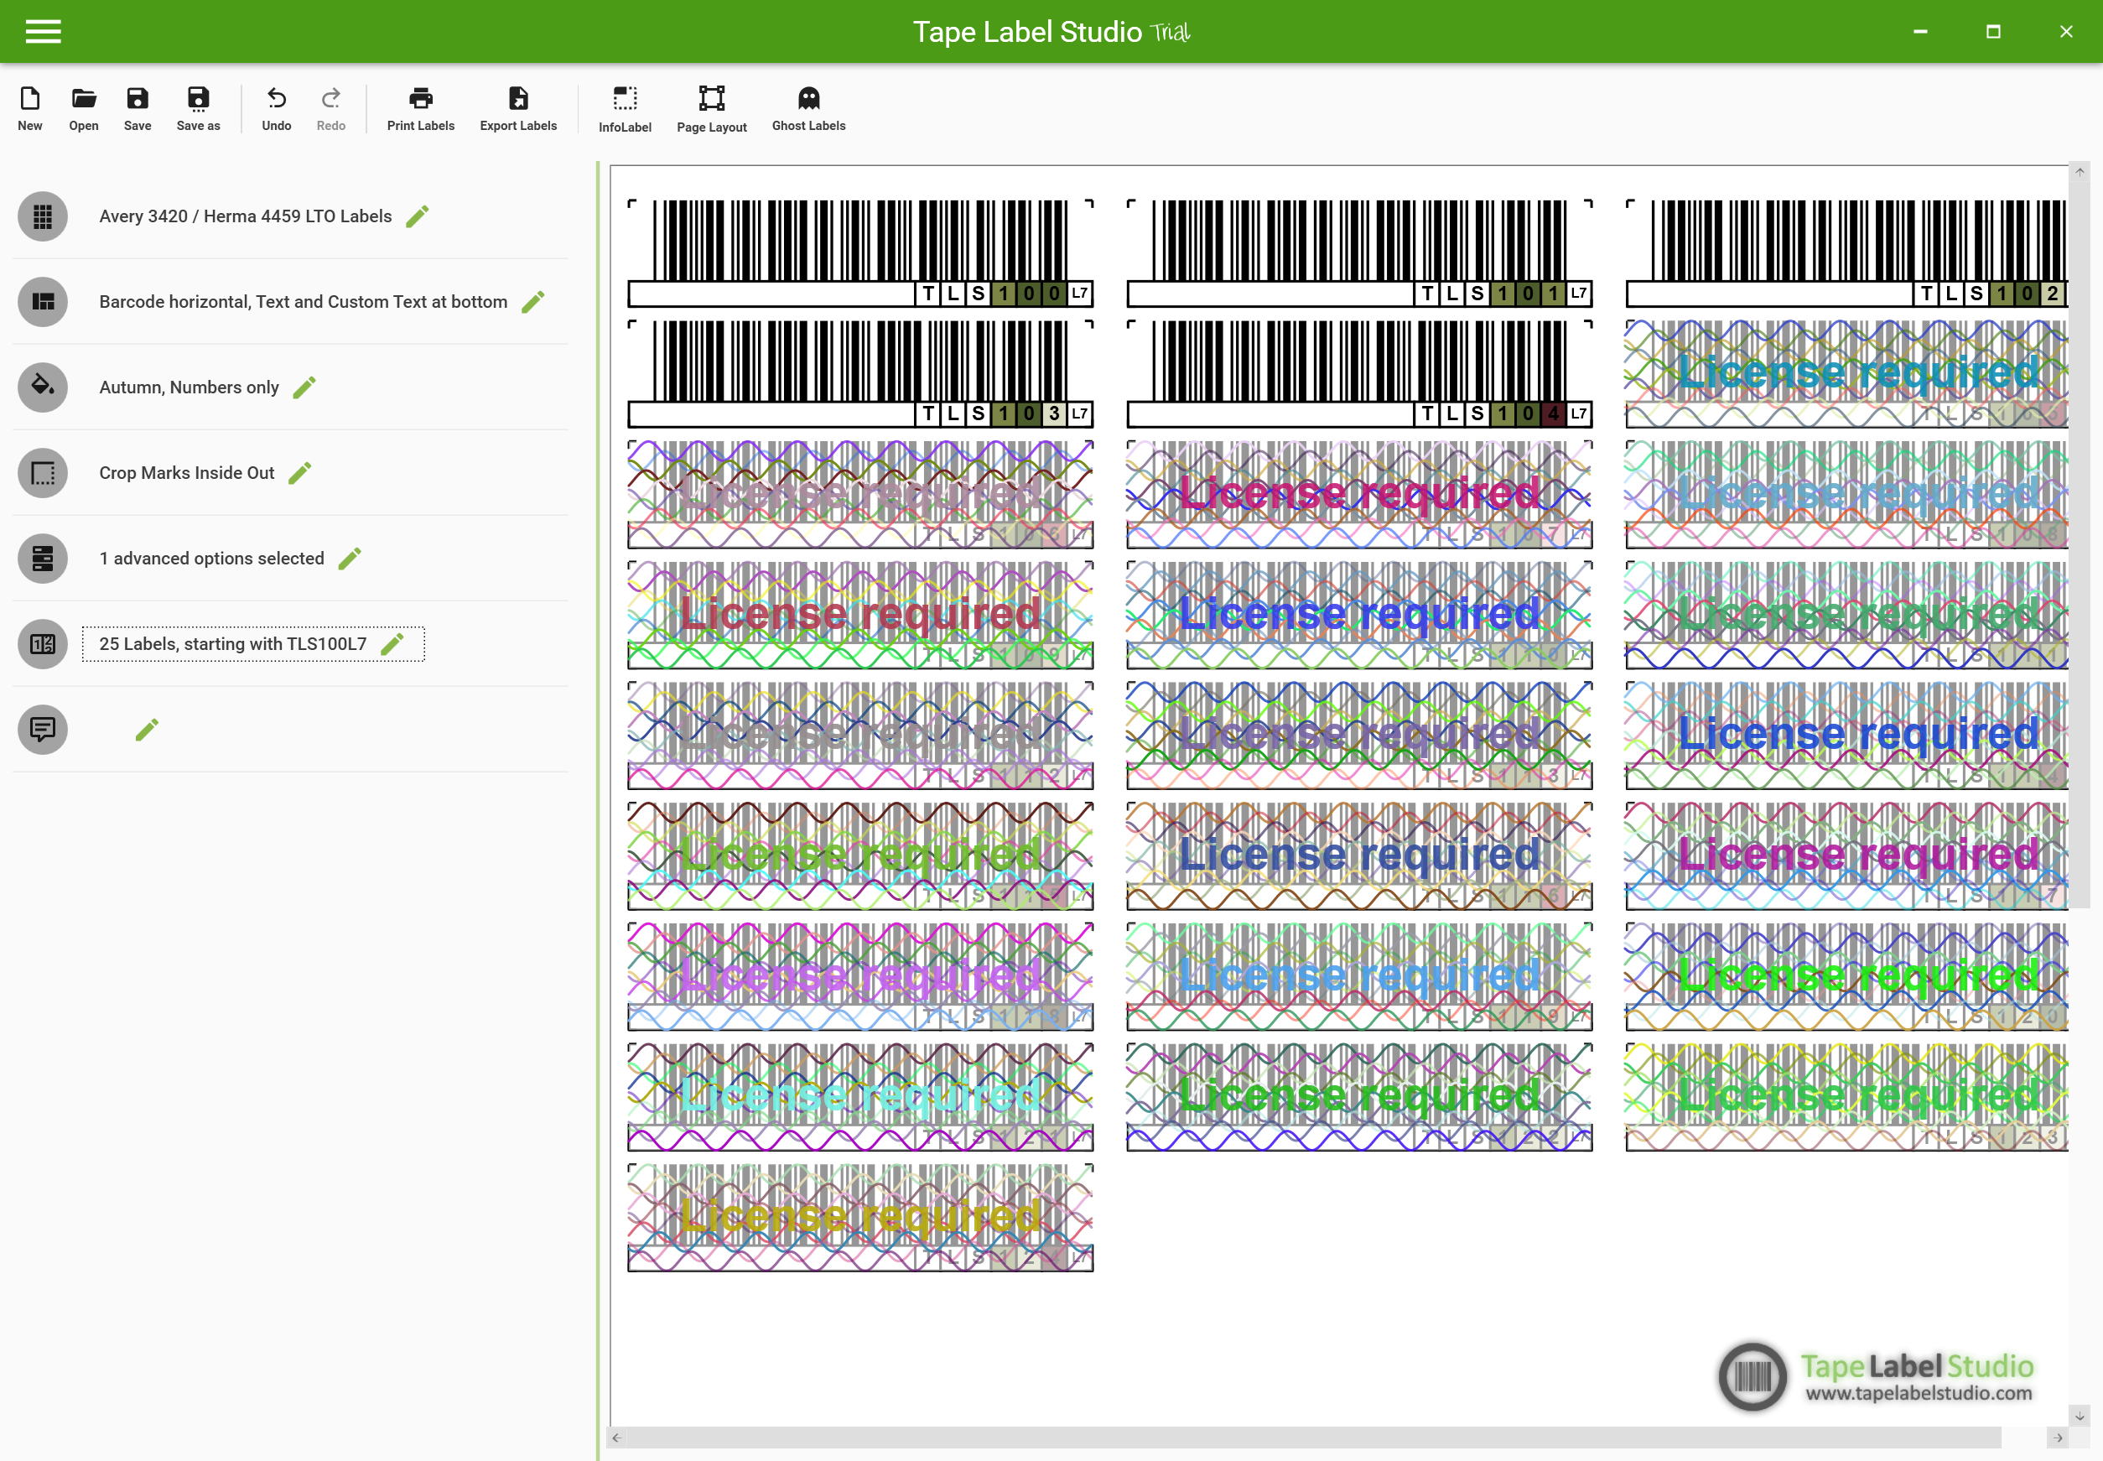The height and width of the screenshot is (1461, 2103).
Task: Click the horizontal scrollbar thumb
Action: (1314, 1438)
